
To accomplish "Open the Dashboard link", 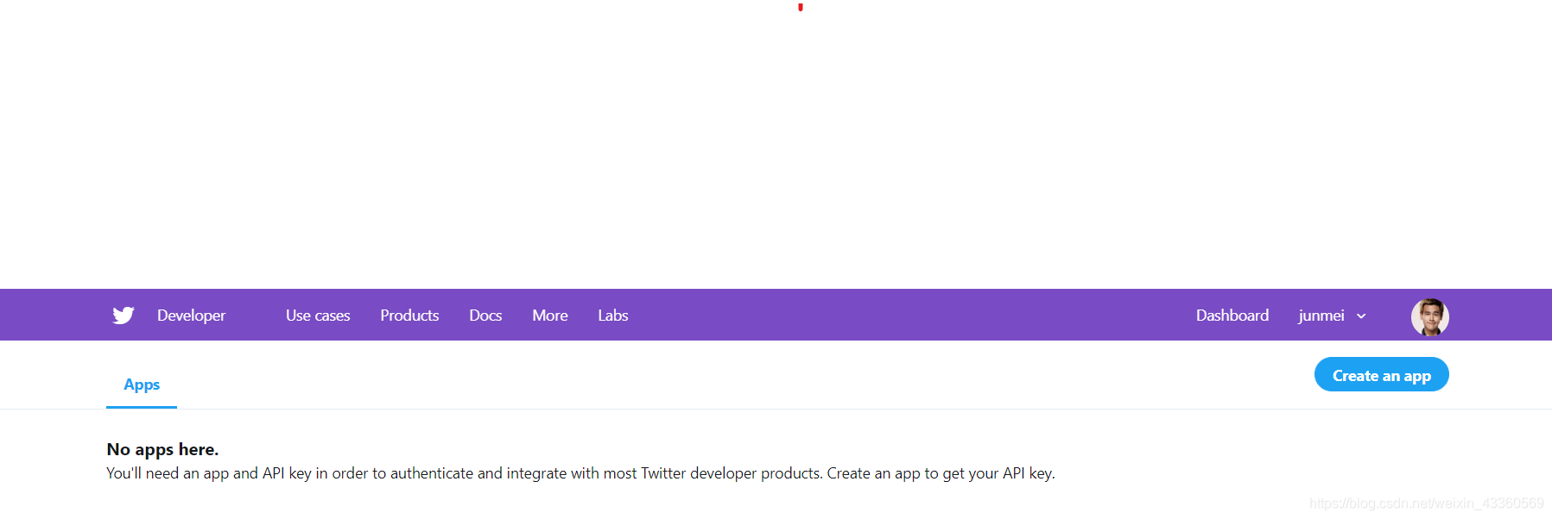I will coord(1232,316).
